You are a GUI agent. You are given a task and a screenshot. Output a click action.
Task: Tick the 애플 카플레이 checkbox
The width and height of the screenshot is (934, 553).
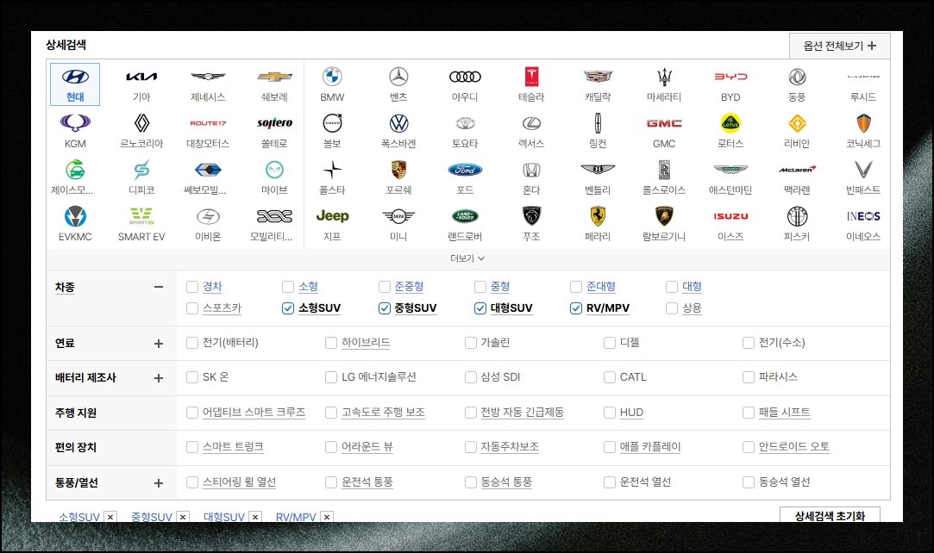click(610, 447)
